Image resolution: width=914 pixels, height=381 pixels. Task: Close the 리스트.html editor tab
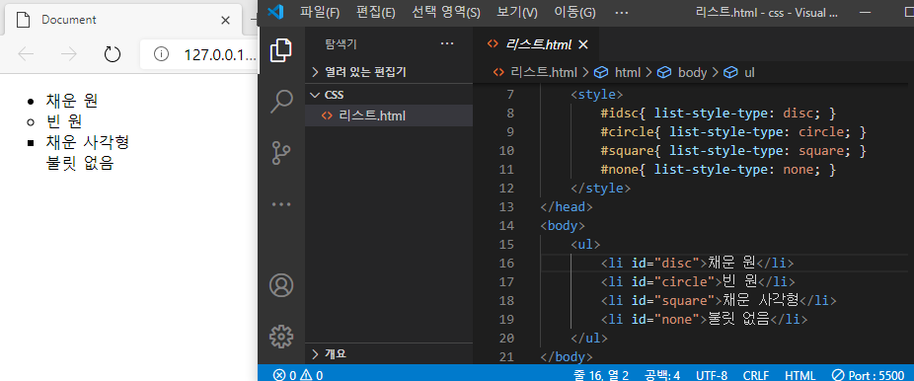(583, 44)
